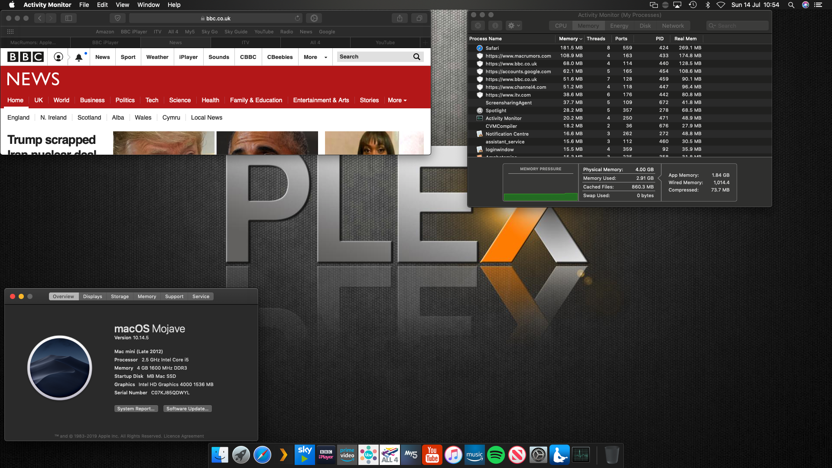Open Activity Monitor's gear action dropdown

pyautogui.click(x=514, y=26)
